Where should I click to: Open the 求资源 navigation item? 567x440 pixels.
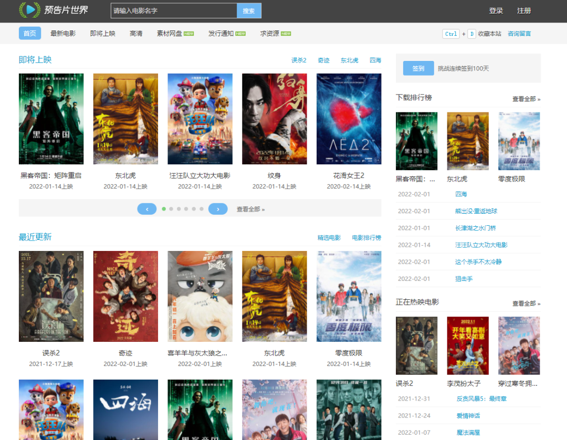point(276,33)
